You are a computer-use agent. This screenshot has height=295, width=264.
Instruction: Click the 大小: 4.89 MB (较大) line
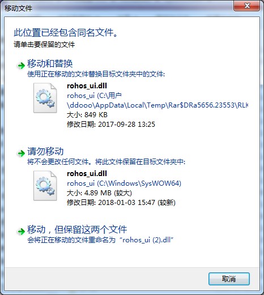(x=99, y=193)
